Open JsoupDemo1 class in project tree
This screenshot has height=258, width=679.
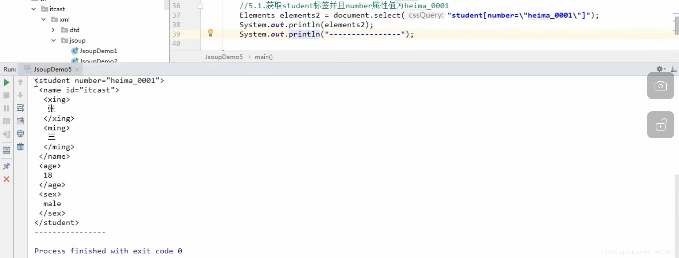98,51
